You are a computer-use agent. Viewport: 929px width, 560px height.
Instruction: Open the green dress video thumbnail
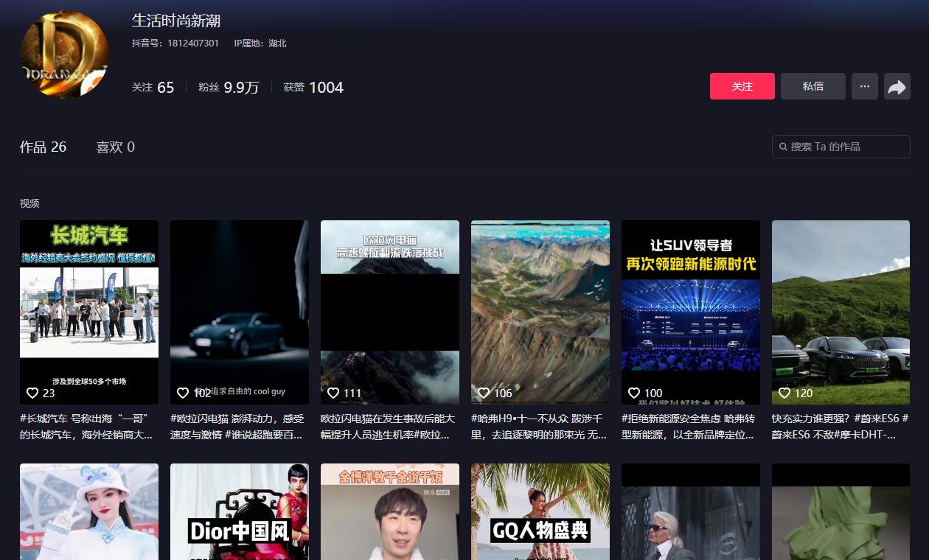pos(841,511)
